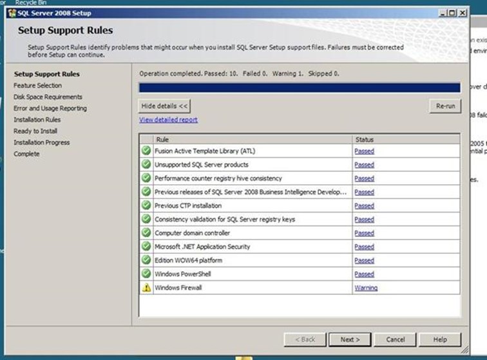Screen dimensions: 487x360
Task: Click green check icon for Unsupported SQL Server products
Action: pos(146,164)
